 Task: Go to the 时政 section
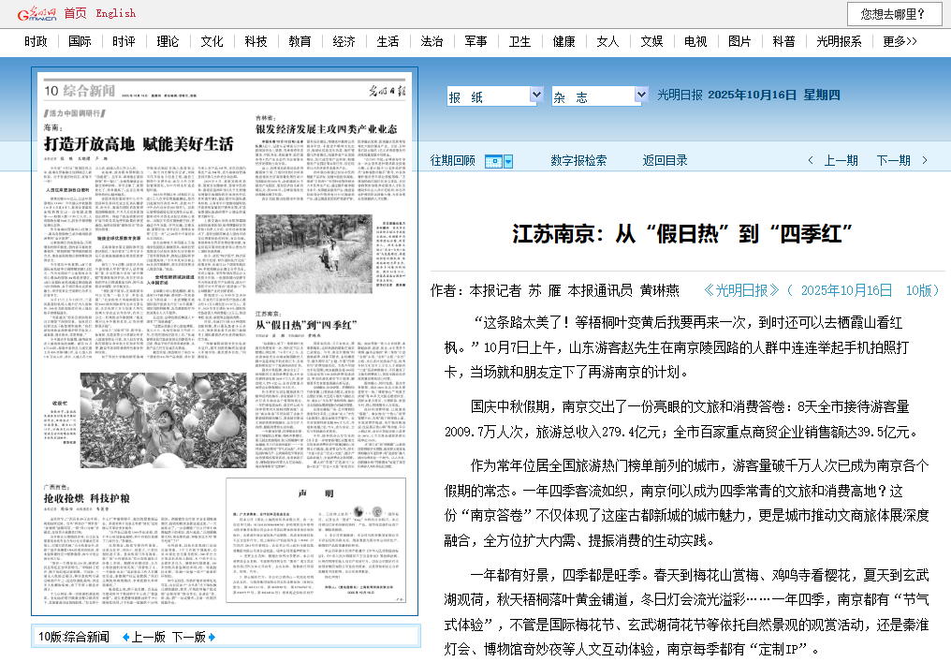tap(37, 41)
